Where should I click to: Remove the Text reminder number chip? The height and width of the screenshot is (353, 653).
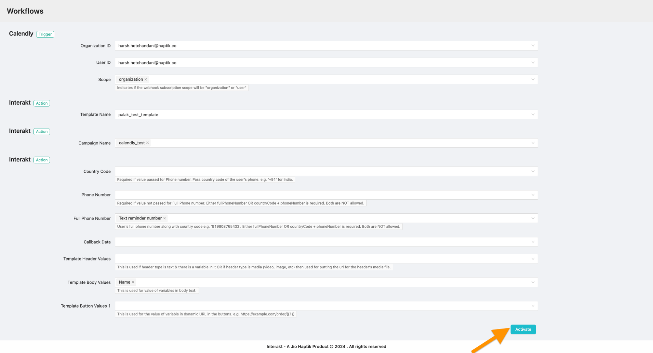165,218
